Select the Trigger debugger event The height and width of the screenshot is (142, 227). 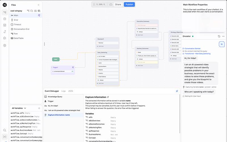63,101
